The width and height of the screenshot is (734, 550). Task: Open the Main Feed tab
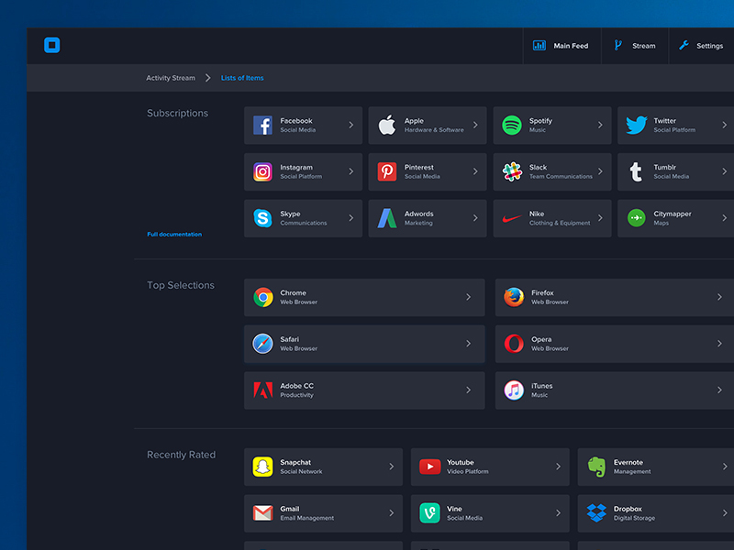[x=562, y=46]
